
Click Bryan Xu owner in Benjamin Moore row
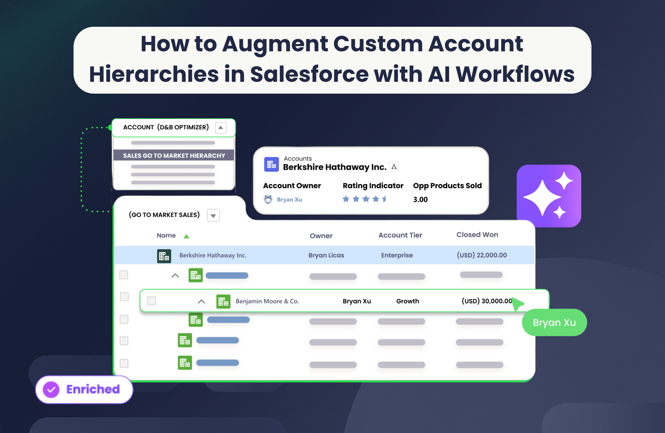coord(356,301)
